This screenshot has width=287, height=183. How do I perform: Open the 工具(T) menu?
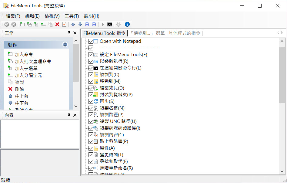coord(72,16)
